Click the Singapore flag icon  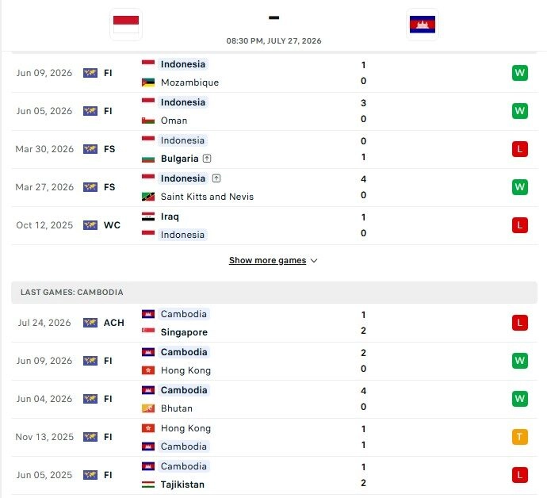148,330
